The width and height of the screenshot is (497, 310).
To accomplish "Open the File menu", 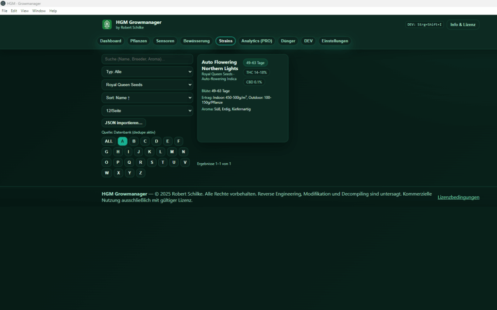I will click(x=5, y=11).
